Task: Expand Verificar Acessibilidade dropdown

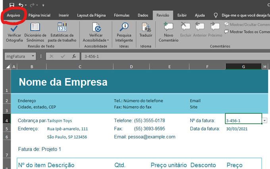Action: (107, 40)
